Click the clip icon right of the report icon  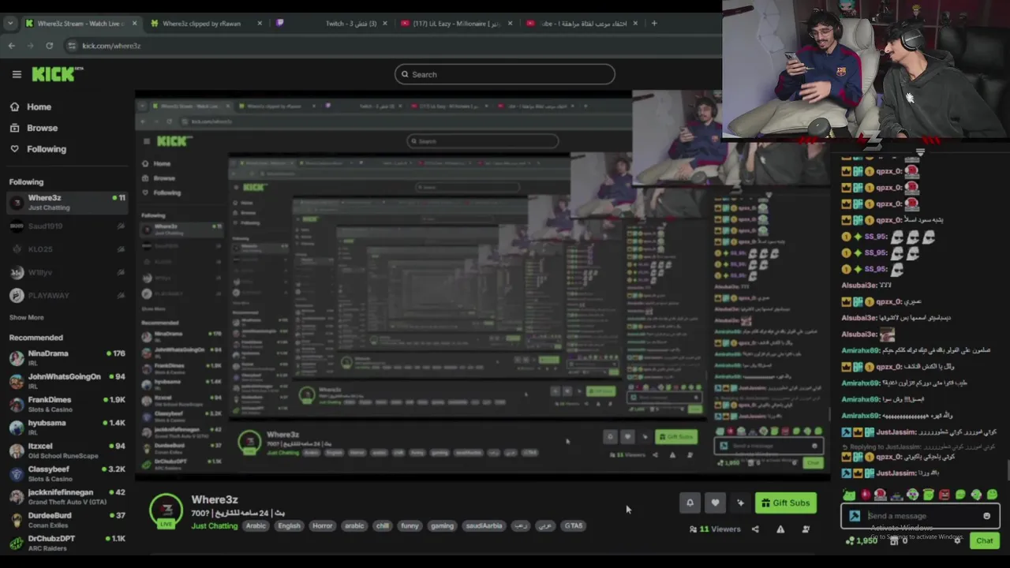pos(806,529)
